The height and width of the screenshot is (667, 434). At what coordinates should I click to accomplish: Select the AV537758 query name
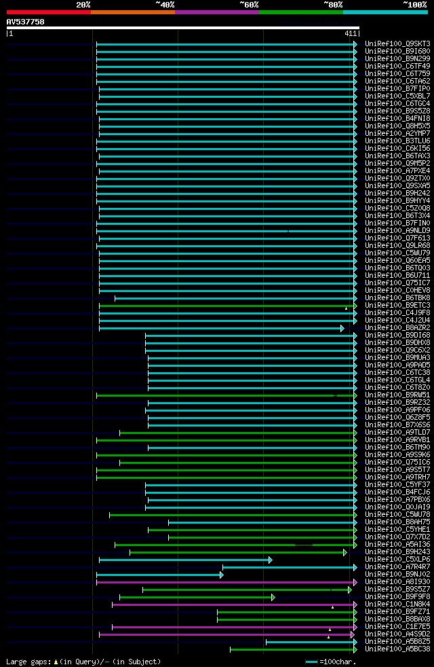[x=26, y=22]
